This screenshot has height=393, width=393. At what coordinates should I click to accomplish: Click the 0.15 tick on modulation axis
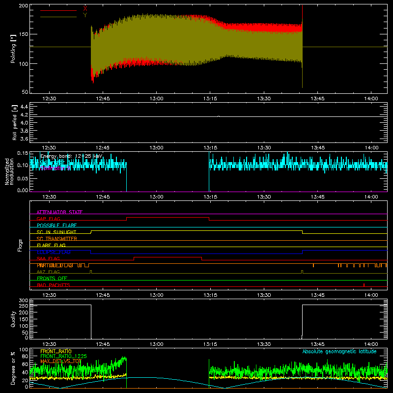click(23, 153)
